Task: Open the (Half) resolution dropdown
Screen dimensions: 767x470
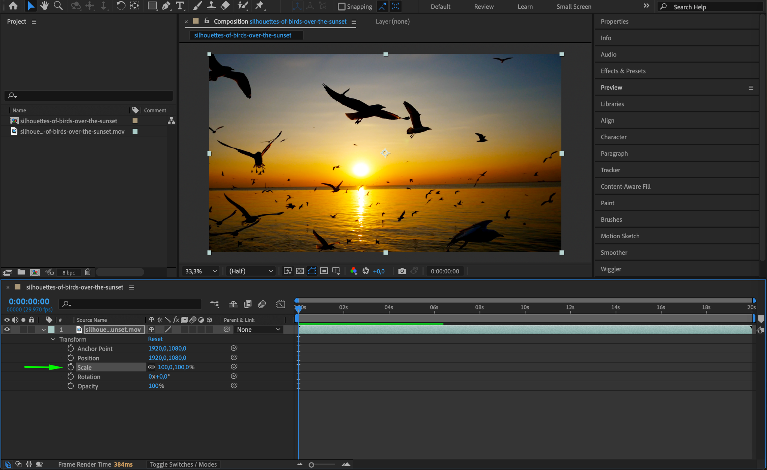Action: point(251,271)
